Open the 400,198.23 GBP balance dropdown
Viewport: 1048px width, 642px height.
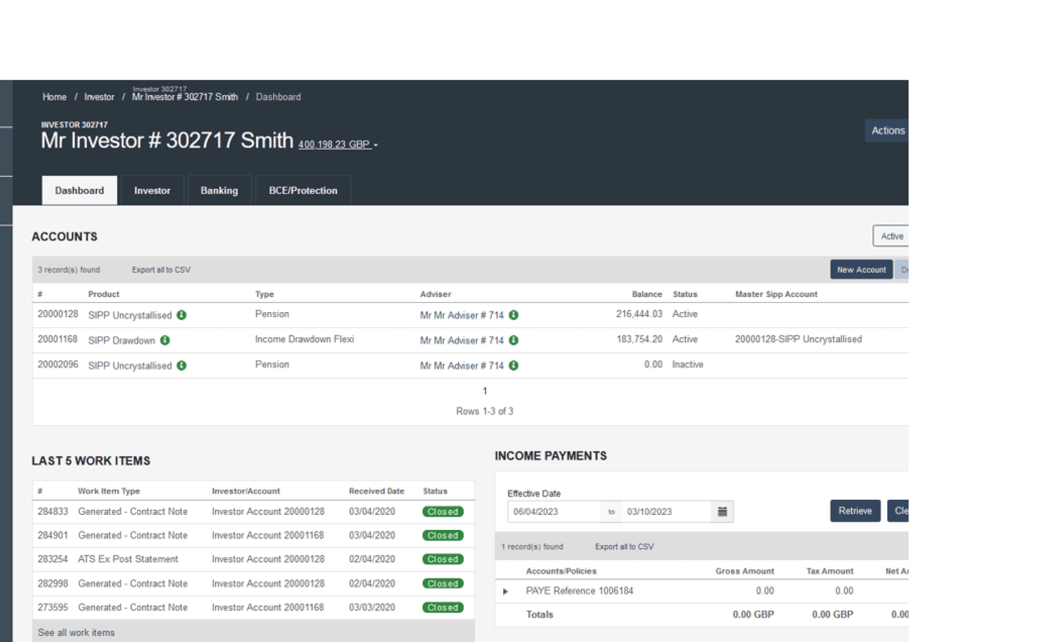pyautogui.click(x=338, y=145)
